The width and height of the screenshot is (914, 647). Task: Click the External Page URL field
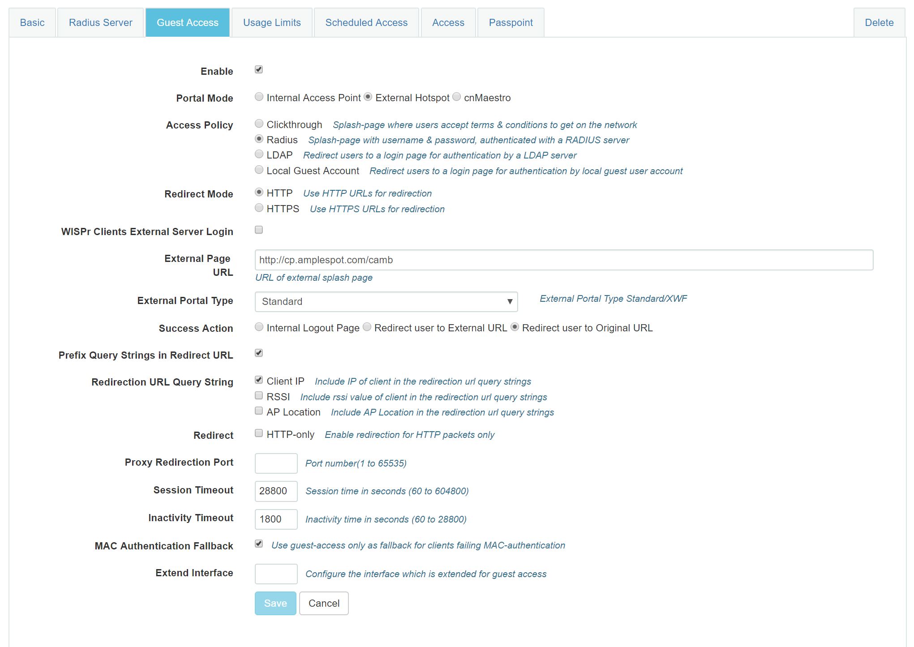(x=563, y=260)
